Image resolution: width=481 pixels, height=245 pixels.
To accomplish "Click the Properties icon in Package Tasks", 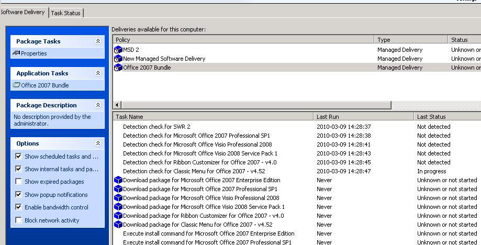I will [x=16, y=53].
